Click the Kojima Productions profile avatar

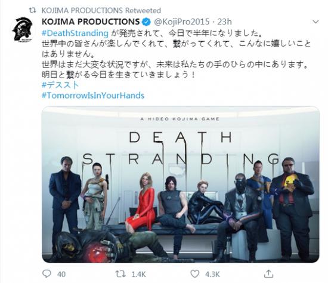click(x=23, y=29)
